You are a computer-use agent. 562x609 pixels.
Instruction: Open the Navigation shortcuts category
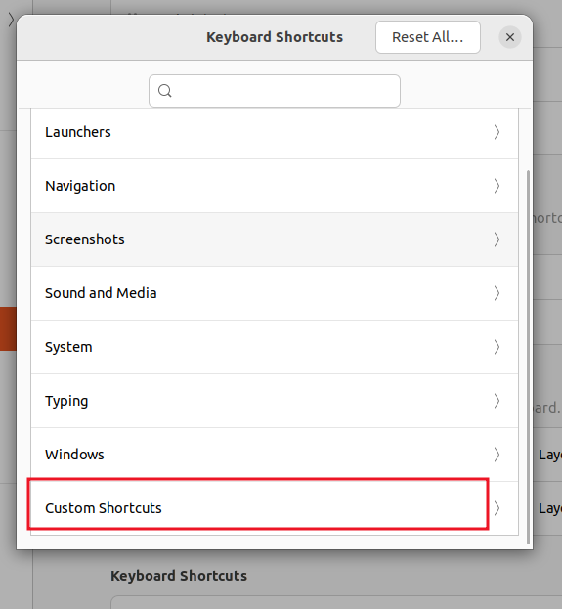point(275,186)
